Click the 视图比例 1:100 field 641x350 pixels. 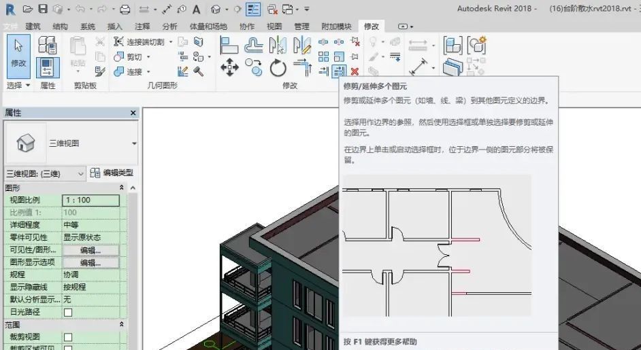pyautogui.click(x=91, y=200)
